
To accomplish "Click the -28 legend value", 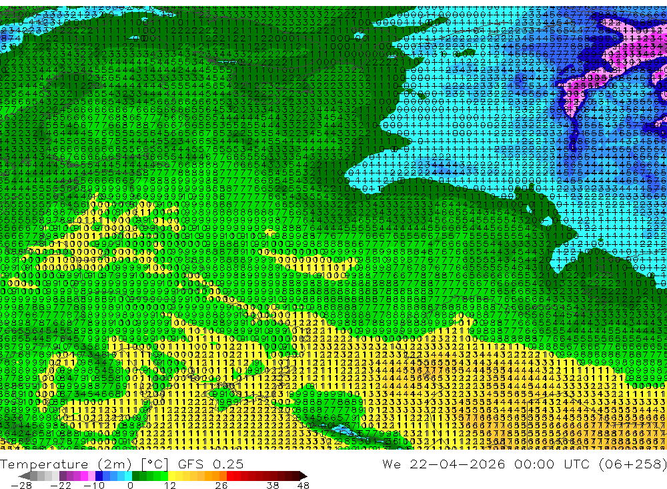I will (21, 486).
